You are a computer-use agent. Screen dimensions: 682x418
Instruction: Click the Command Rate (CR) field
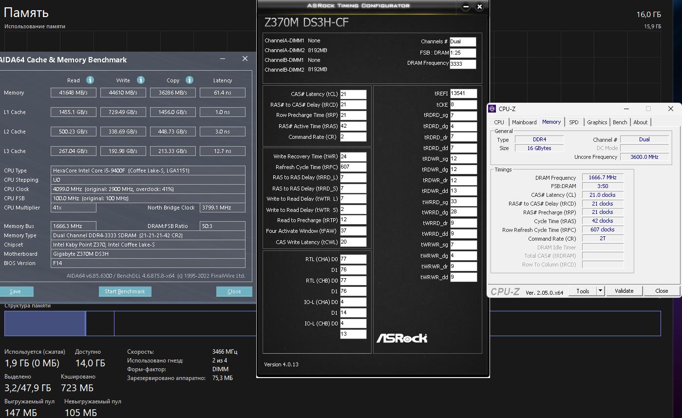point(353,137)
